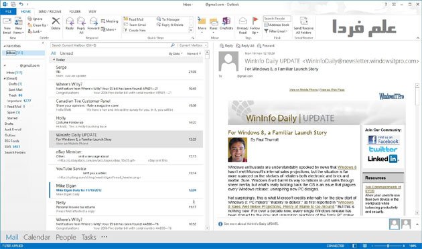The width and height of the screenshot is (422, 249).
Task: Delete the selected message
Action: (x=56, y=23)
